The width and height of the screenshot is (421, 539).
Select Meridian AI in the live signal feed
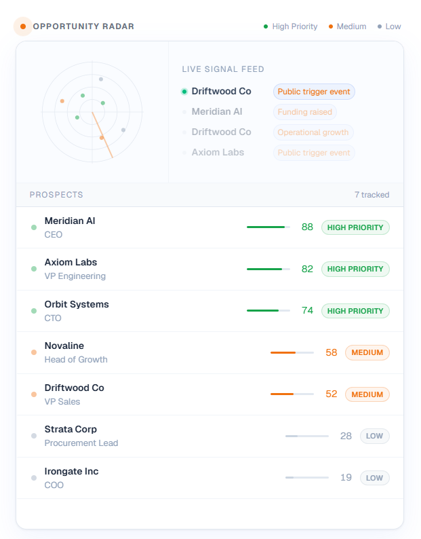pos(217,112)
